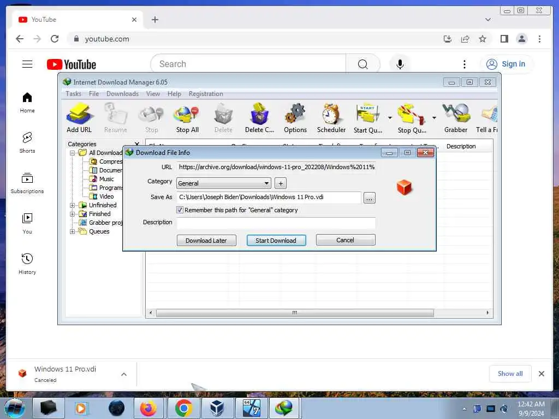Open the YouTube hamburger guide menu

[27, 64]
